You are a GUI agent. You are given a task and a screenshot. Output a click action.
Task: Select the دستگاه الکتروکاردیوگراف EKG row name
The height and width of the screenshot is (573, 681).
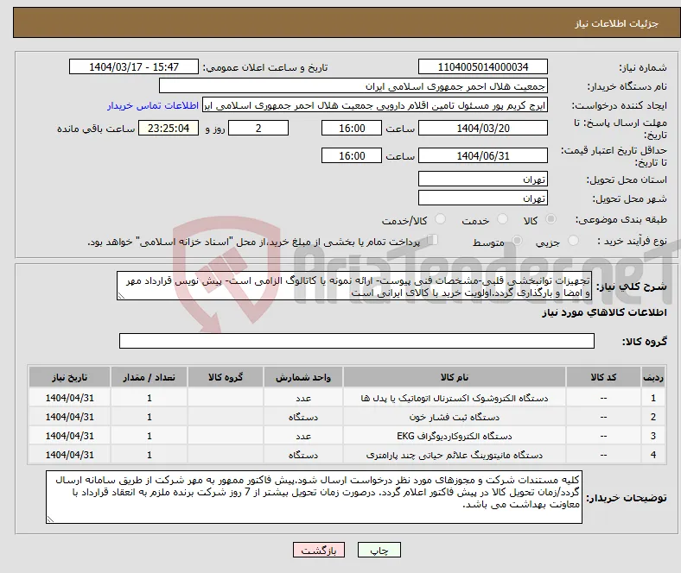click(455, 436)
